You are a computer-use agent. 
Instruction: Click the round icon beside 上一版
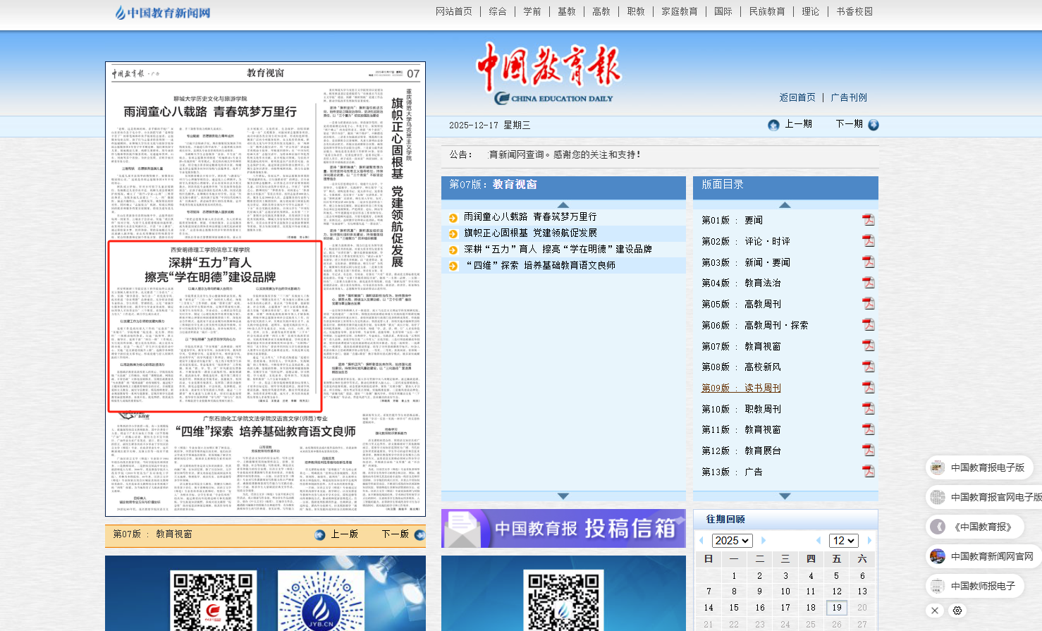[320, 535]
